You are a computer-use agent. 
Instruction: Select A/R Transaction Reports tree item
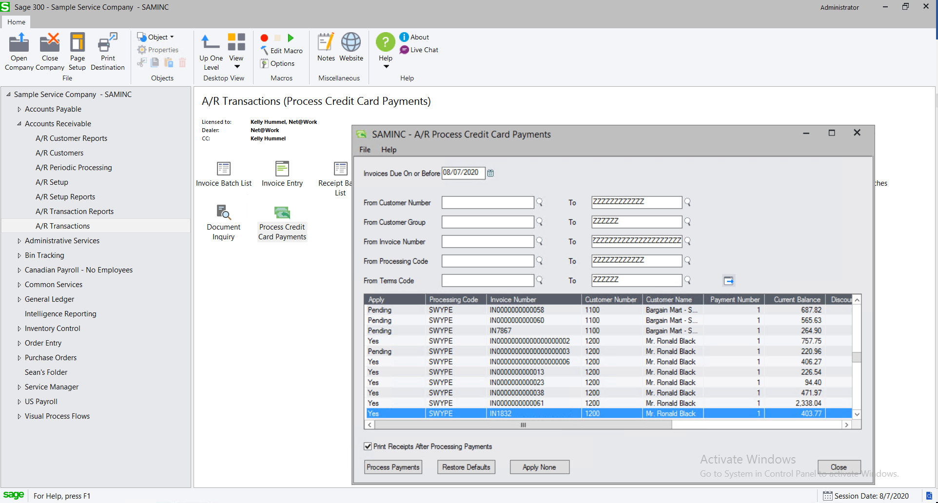(x=74, y=212)
